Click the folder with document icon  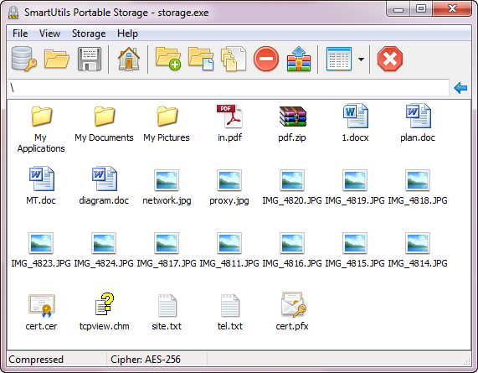pos(201,59)
